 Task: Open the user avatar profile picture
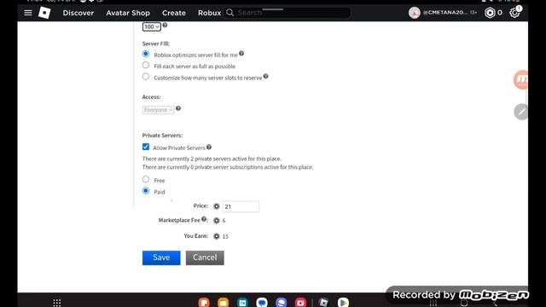coord(415,13)
